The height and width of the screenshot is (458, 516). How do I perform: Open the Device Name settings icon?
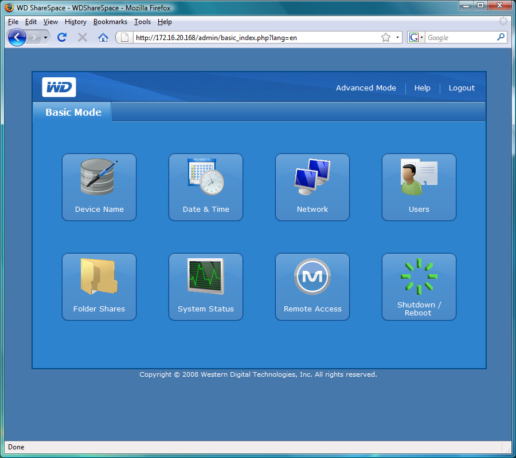(99, 187)
